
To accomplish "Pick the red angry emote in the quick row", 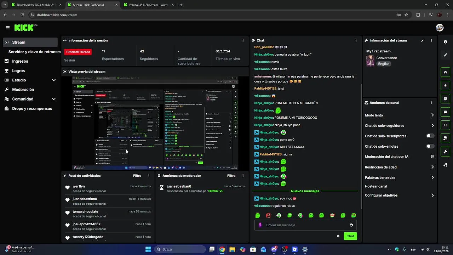I will pyautogui.click(x=268, y=215).
